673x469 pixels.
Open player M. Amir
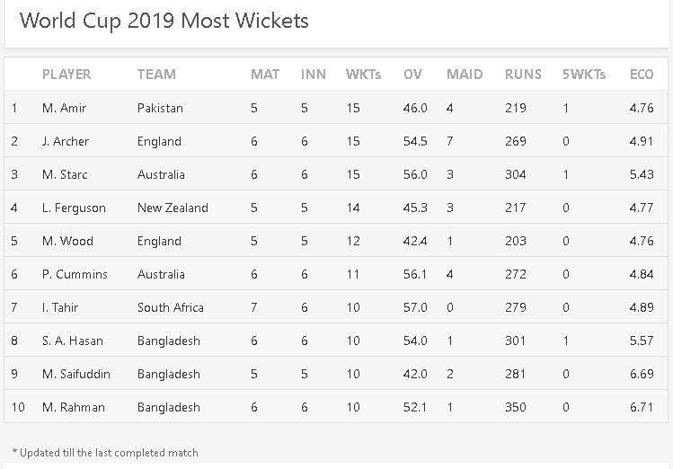pyautogui.click(x=64, y=108)
